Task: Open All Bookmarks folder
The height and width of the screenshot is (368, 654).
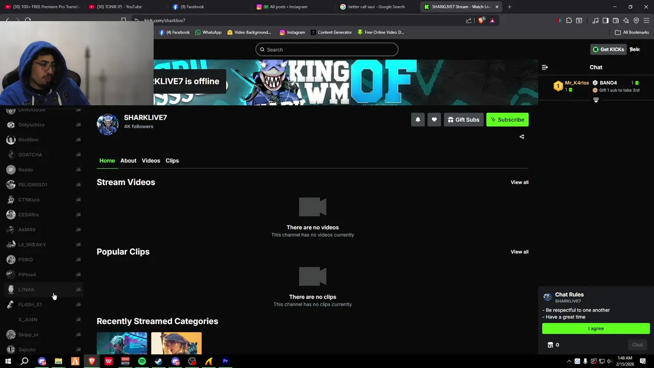Action: coord(632,32)
